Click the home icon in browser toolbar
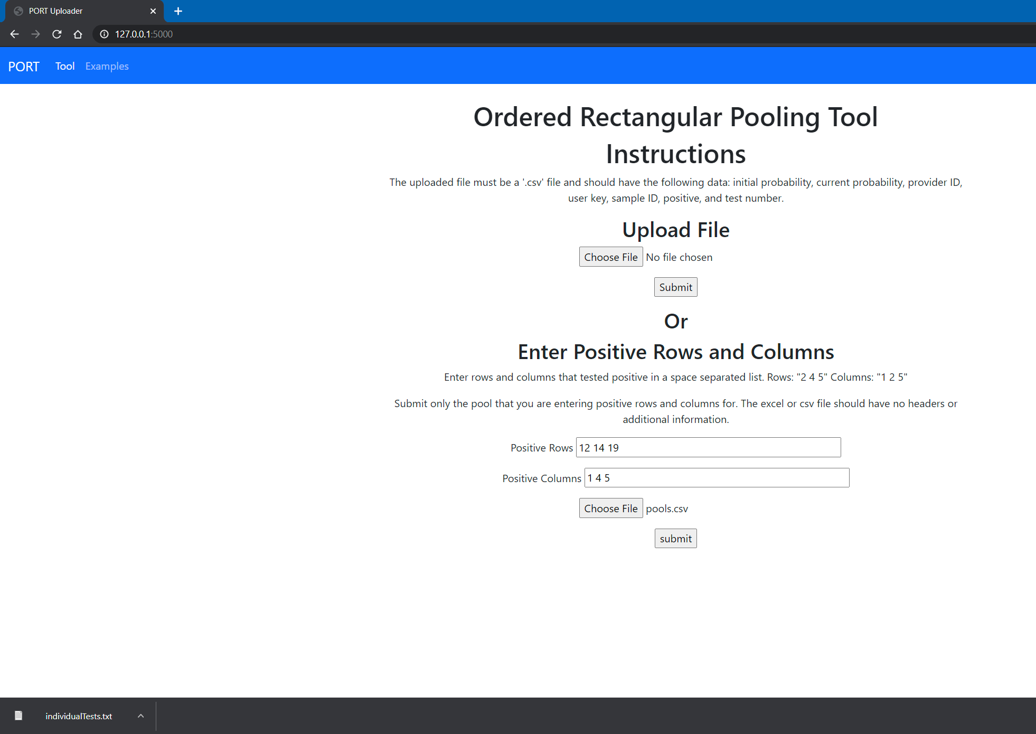The image size is (1036, 734). (78, 34)
